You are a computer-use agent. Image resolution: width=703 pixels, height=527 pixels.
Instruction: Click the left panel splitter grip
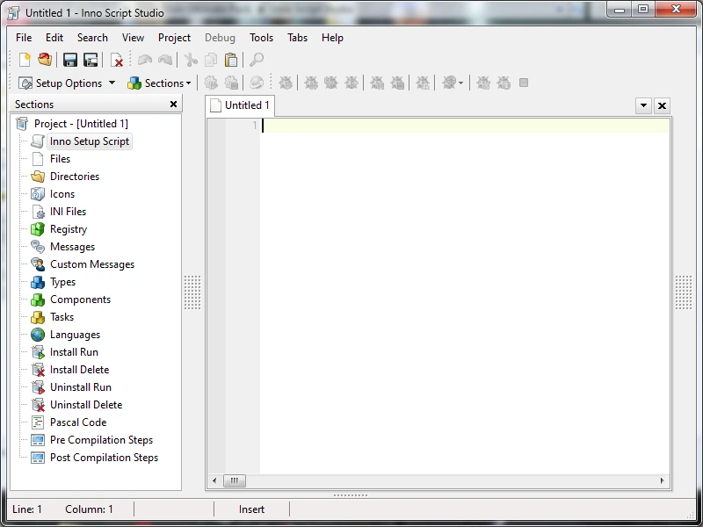(192, 292)
